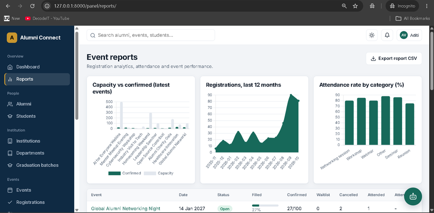Click the Date column header
Image resolution: width=434 pixels, height=213 pixels.
(x=183, y=195)
